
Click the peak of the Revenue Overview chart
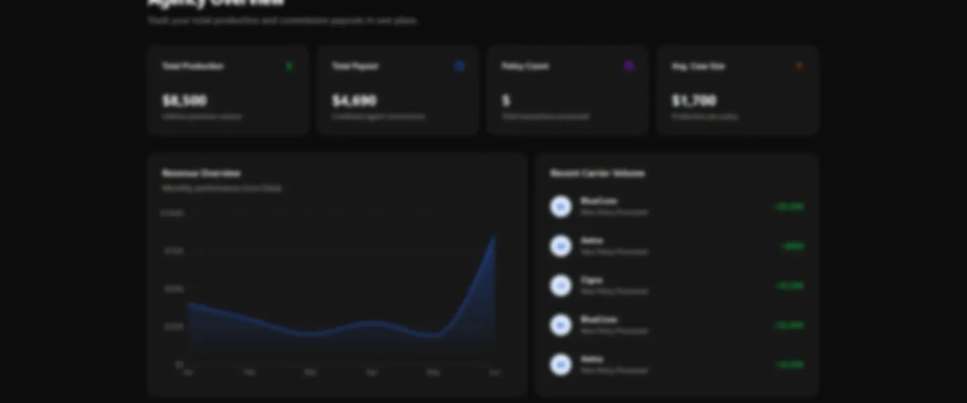pyautogui.click(x=494, y=236)
